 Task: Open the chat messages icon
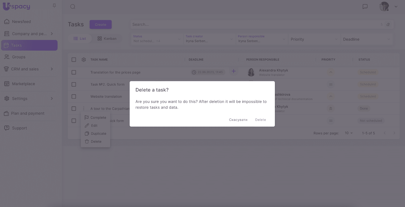(365, 7)
